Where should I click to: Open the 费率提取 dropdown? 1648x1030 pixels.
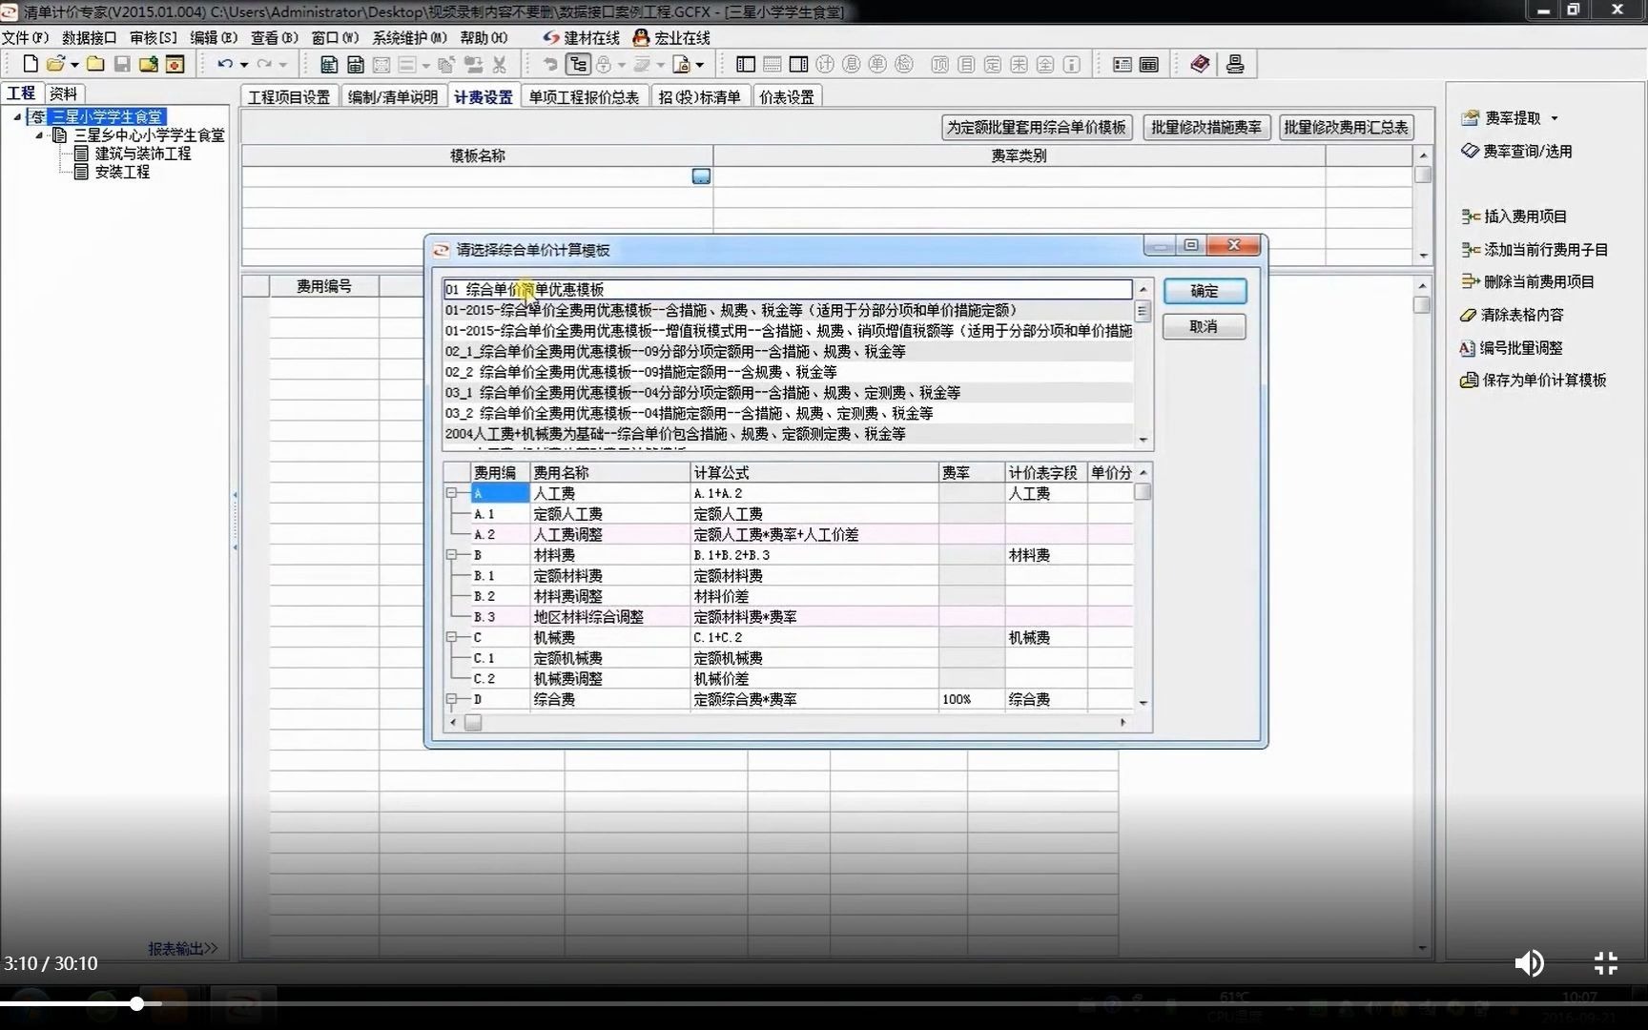click(1555, 118)
